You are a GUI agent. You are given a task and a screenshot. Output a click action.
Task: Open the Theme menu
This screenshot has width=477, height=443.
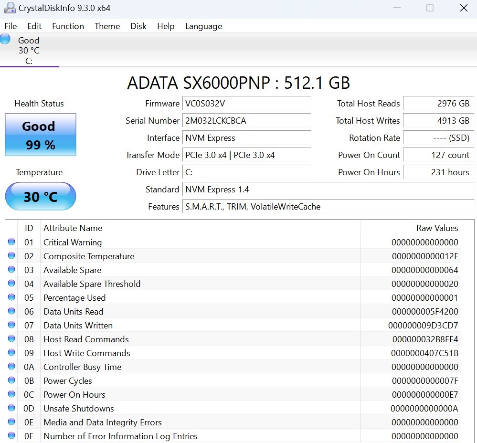tap(107, 26)
